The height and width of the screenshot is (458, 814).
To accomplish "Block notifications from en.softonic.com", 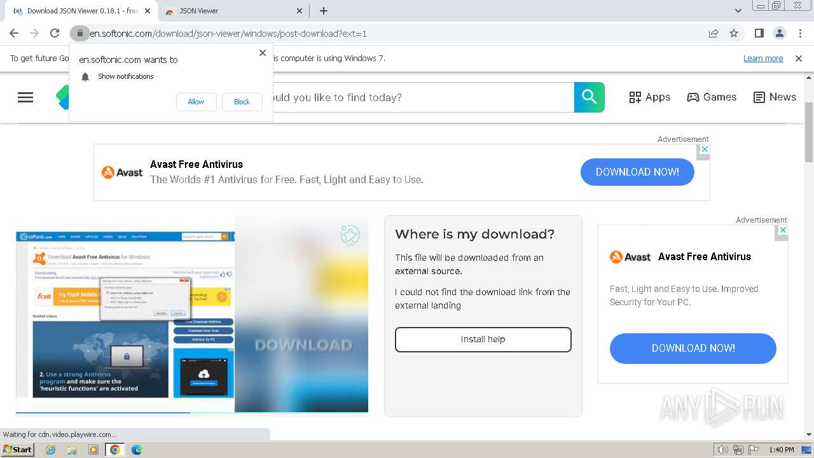I will (x=242, y=102).
